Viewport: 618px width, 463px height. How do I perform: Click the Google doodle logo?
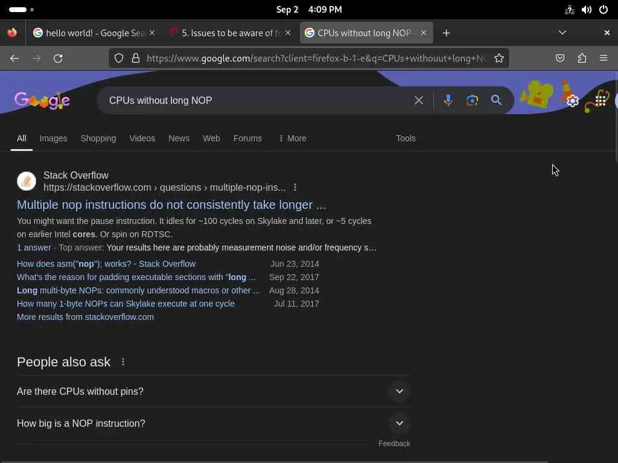pyautogui.click(x=42, y=101)
